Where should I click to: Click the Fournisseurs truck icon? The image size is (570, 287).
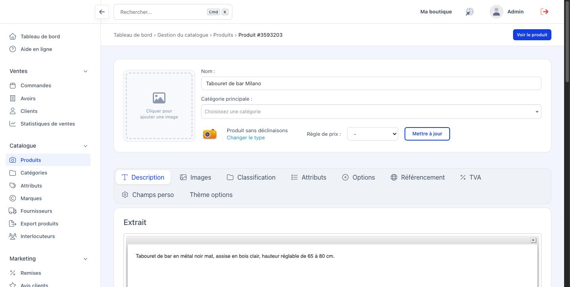tap(13, 211)
